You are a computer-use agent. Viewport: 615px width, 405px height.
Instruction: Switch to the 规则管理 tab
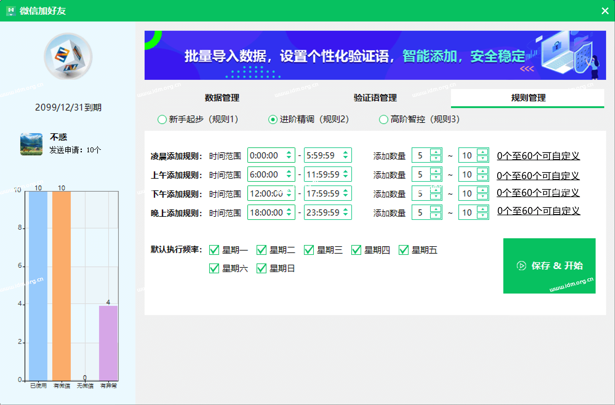[x=528, y=98]
